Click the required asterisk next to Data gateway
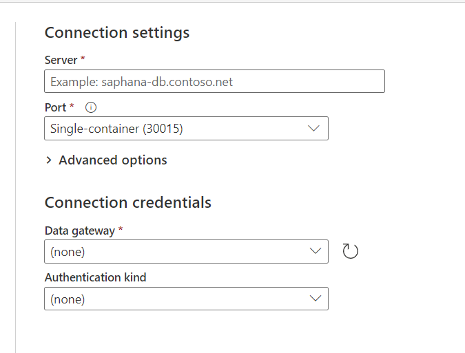Image resolution: width=465 pixels, height=353 pixels. [x=121, y=230]
